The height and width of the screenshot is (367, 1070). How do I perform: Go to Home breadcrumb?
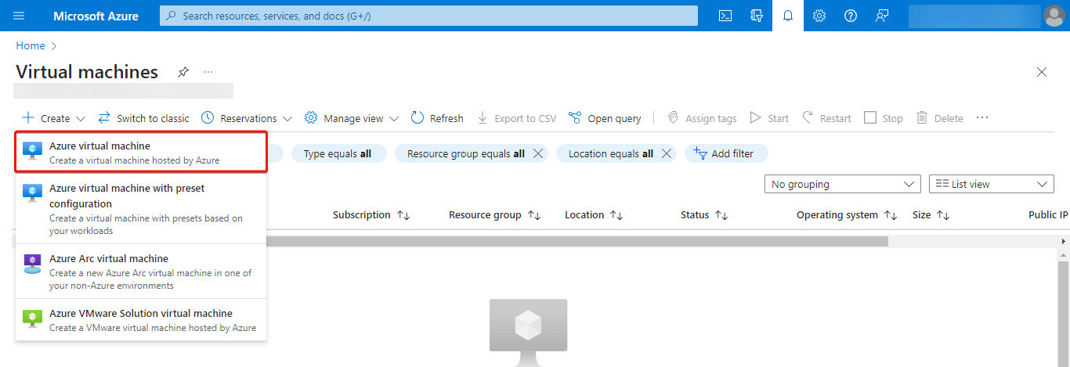31,45
